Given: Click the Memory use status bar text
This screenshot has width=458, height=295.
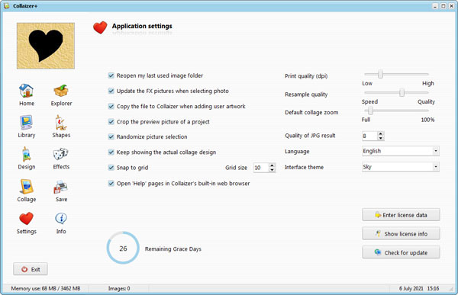Looking at the screenshot, I should pos(46,288).
